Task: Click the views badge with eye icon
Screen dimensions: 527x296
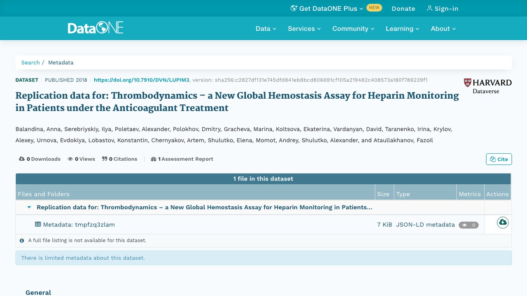Action: tap(469, 225)
